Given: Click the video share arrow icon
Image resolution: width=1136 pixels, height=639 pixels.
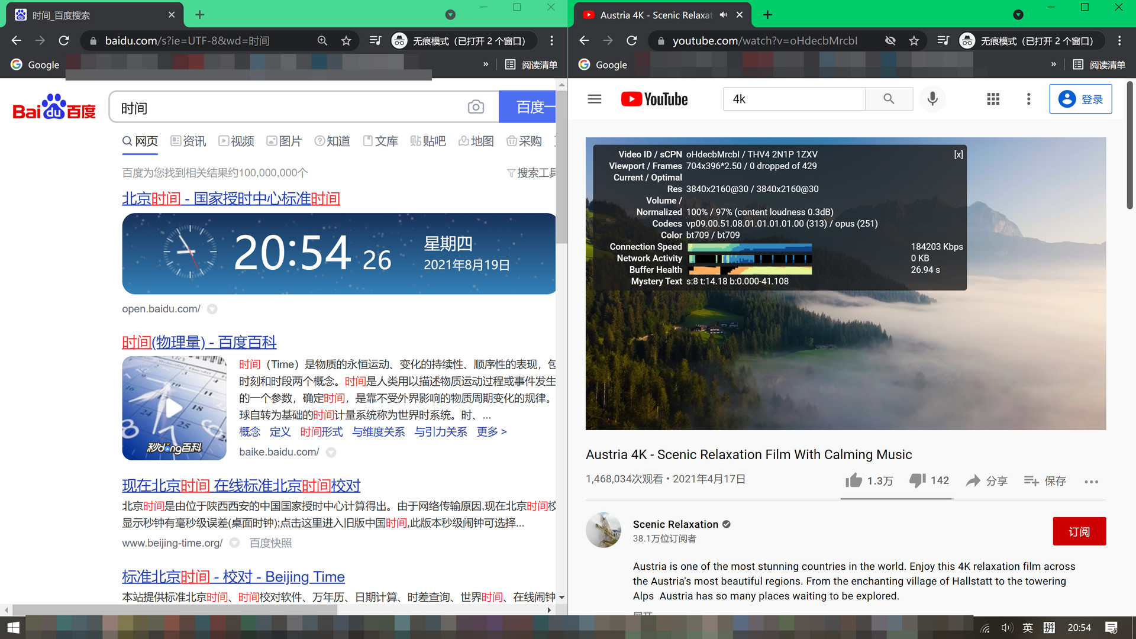Looking at the screenshot, I should tap(973, 480).
